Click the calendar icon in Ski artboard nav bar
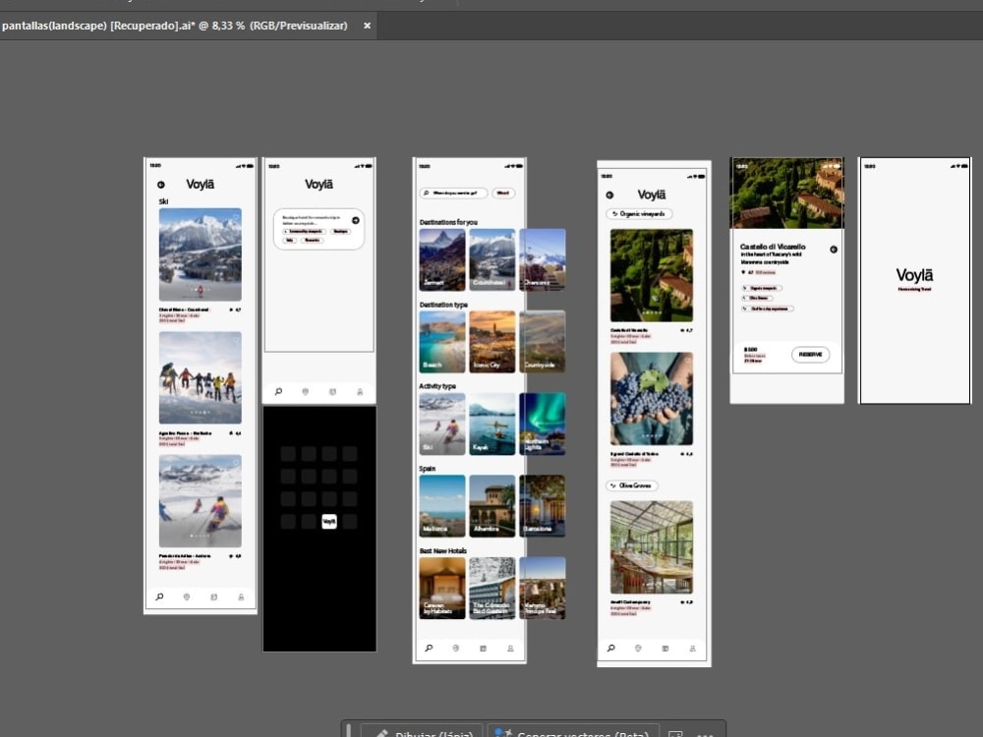 [x=213, y=596]
